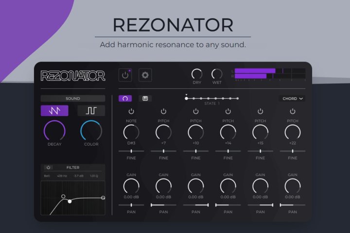
Task: Switch to the purple knob view icon
Action: (x=125, y=99)
